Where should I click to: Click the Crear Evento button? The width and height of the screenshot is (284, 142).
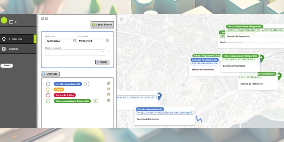tap(102, 25)
